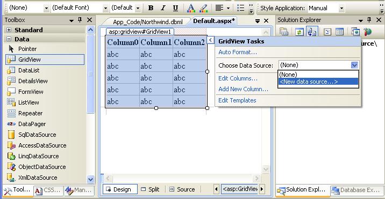Select the Repeater control
This screenshot has width=385, height=199.
click(x=45, y=113)
